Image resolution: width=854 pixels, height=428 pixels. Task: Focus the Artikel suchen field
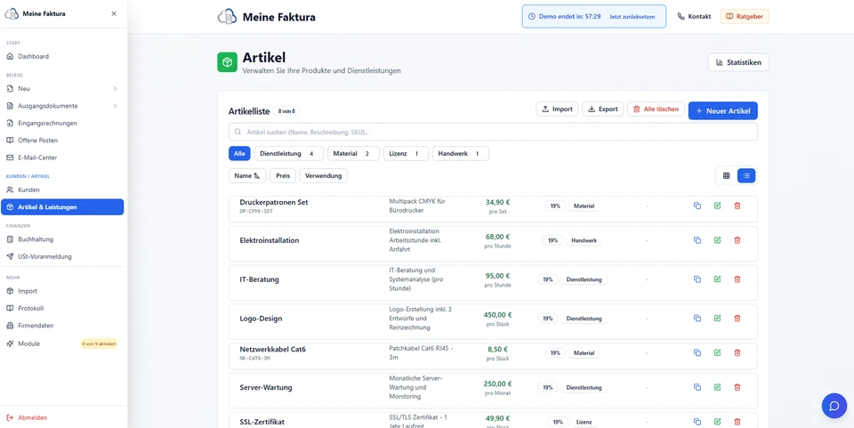click(x=493, y=132)
